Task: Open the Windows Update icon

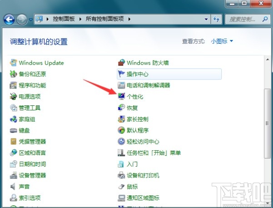Action: coord(14,63)
